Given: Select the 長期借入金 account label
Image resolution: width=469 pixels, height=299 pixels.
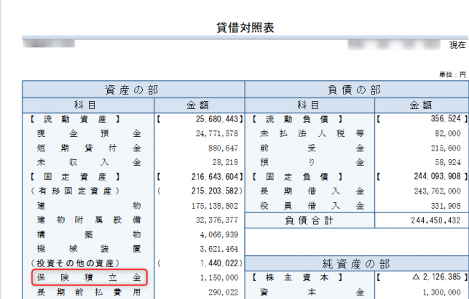Looking at the screenshot, I should pos(312,191).
